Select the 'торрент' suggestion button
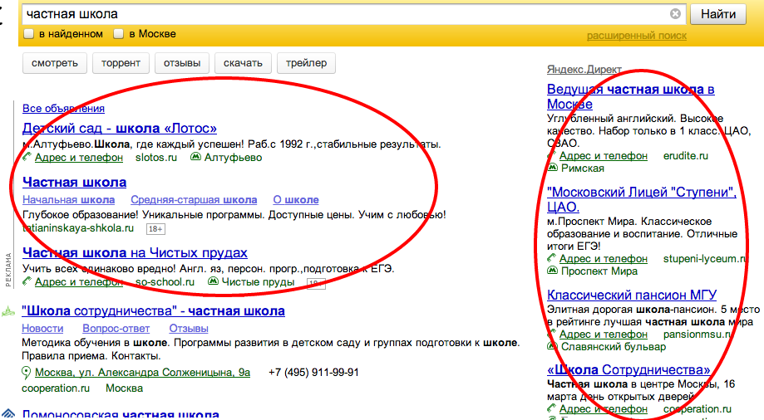The width and height of the screenshot is (764, 420). [121, 63]
